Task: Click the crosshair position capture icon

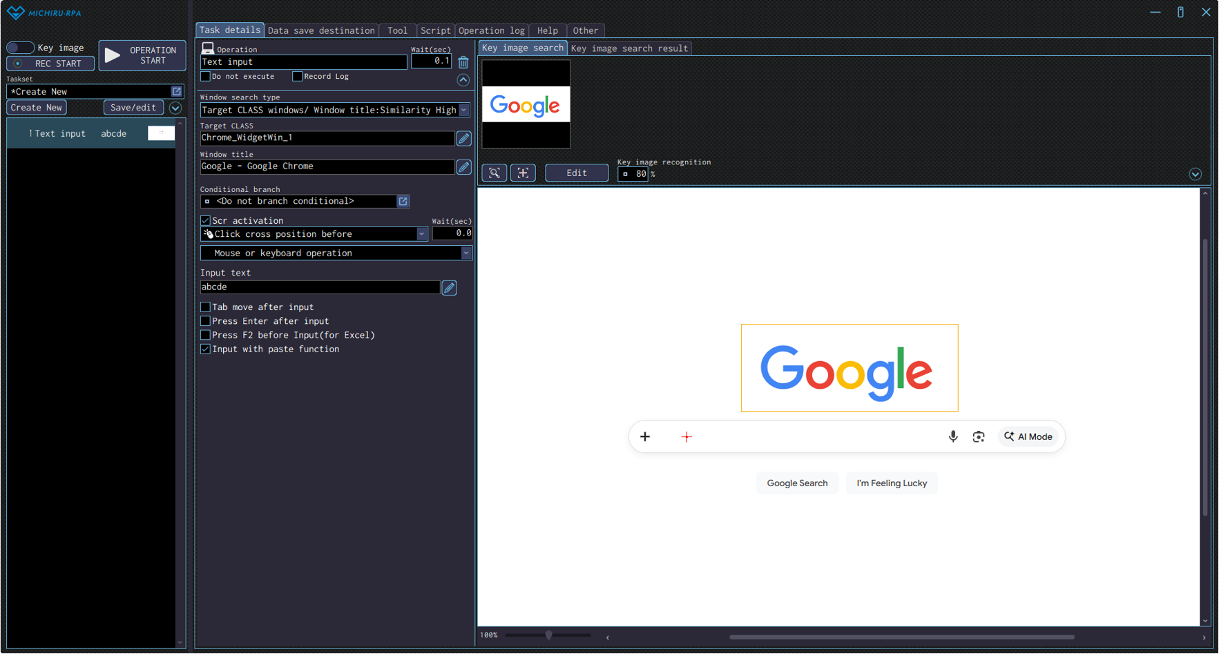Action: coord(523,173)
